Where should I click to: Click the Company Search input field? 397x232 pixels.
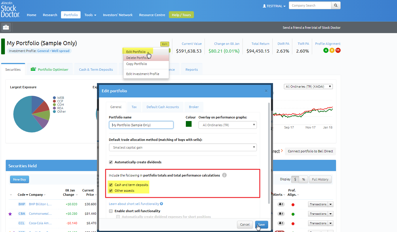point(310,5)
